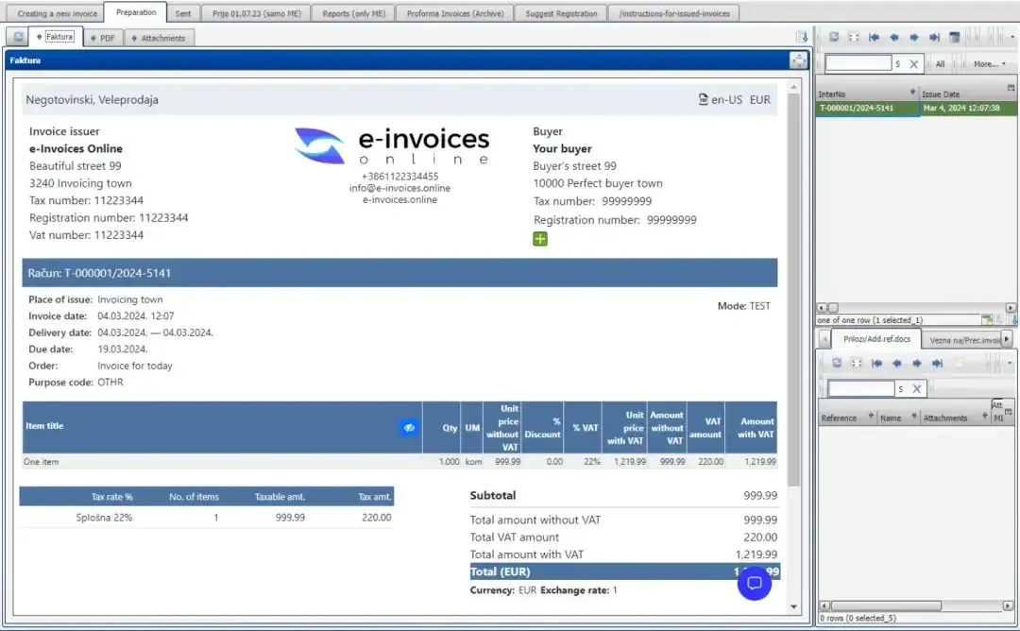Navigate to last record in Prilozi panel

tap(937, 363)
